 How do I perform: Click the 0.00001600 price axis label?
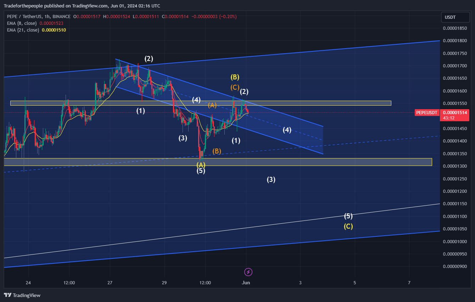point(455,91)
